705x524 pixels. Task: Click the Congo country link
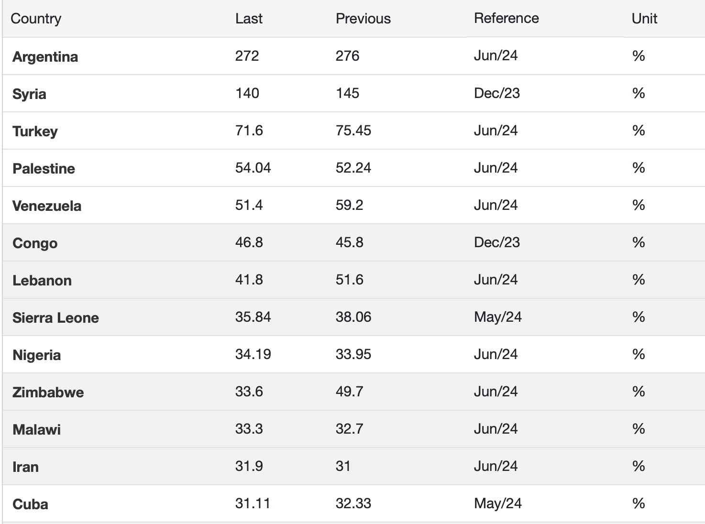pyautogui.click(x=35, y=243)
